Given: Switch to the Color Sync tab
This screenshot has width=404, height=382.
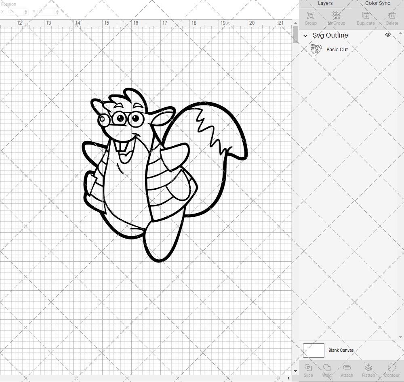Looking at the screenshot, I should click(377, 3).
